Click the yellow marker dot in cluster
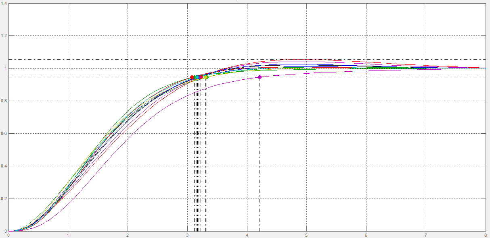Viewport: 490px width, 238px height. [x=206, y=77]
